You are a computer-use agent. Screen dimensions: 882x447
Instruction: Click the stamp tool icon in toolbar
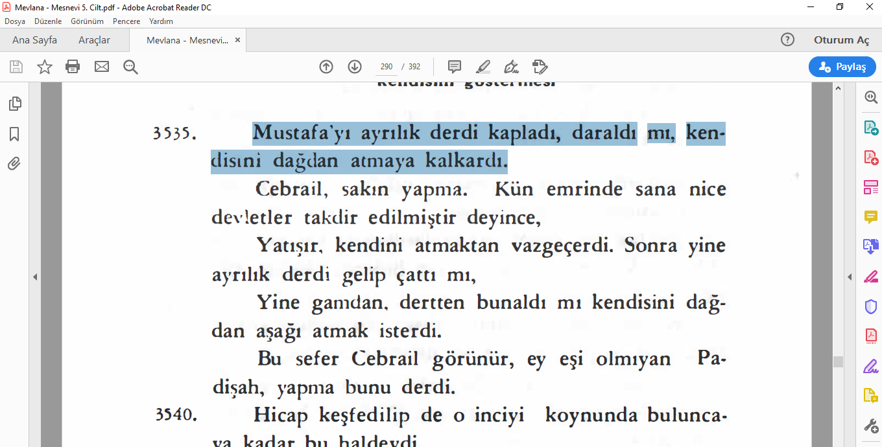tap(540, 67)
